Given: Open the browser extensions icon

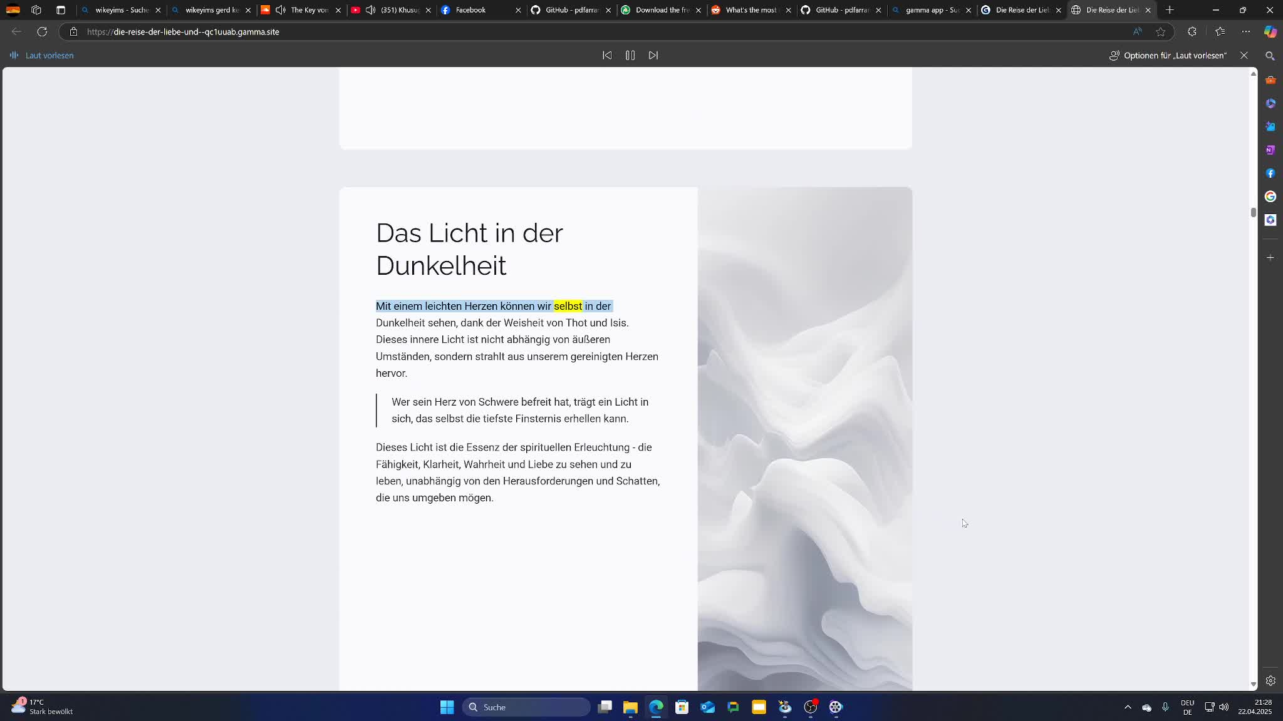Looking at the screenshot, I should [x=1192, y=32].
